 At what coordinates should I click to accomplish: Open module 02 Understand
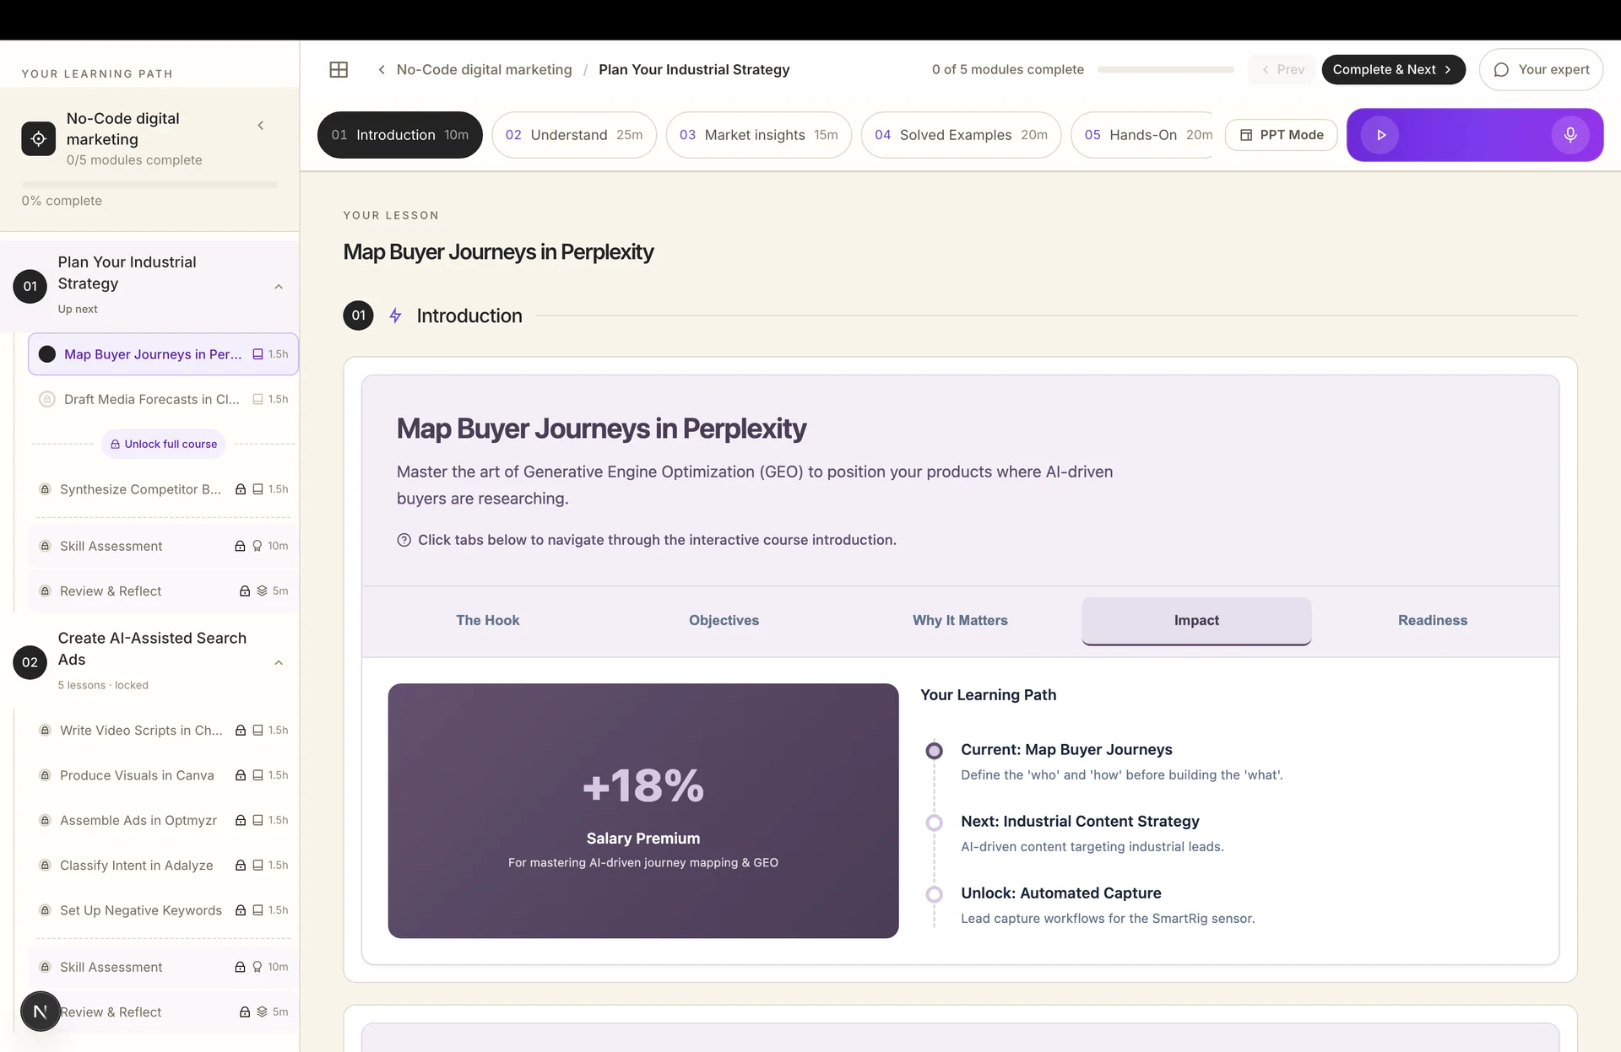[x=574, y=135]
